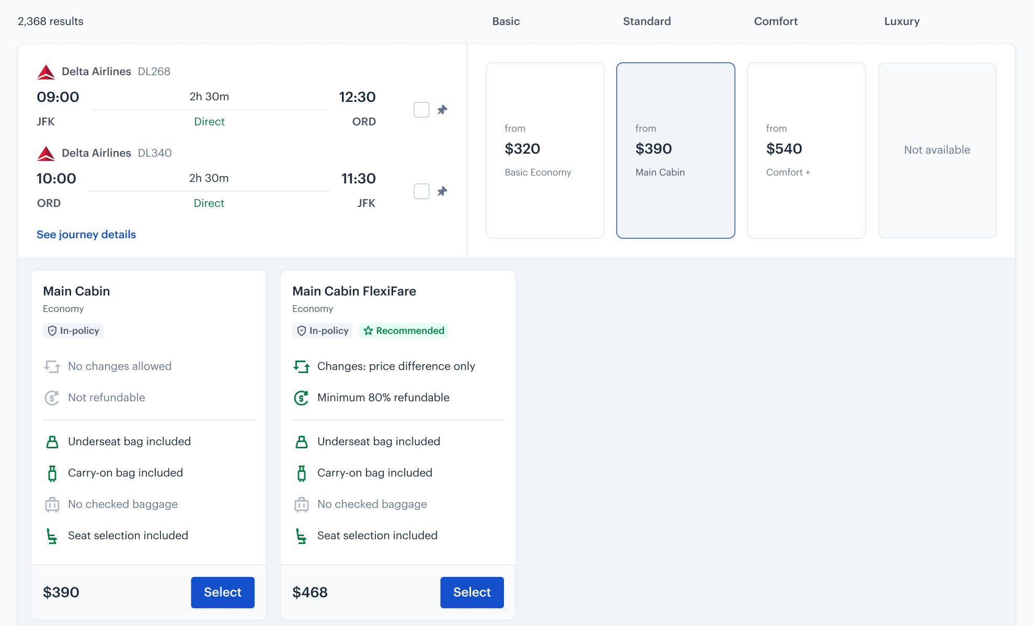This screenshot has height=626, width=1033.
Task: Choose the $540 Comfort + fare card
Action: [806, 150]
